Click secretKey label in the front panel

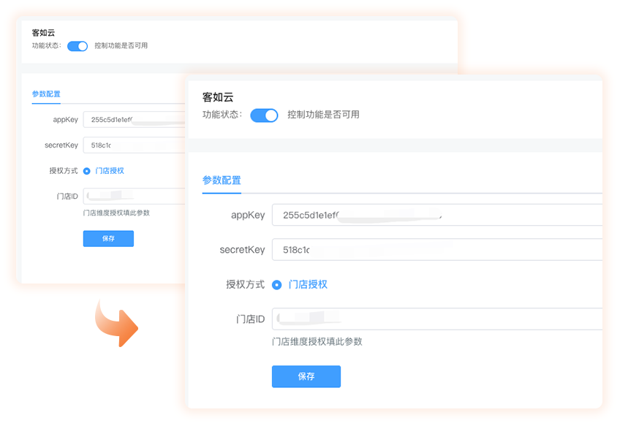pos(243,250)
